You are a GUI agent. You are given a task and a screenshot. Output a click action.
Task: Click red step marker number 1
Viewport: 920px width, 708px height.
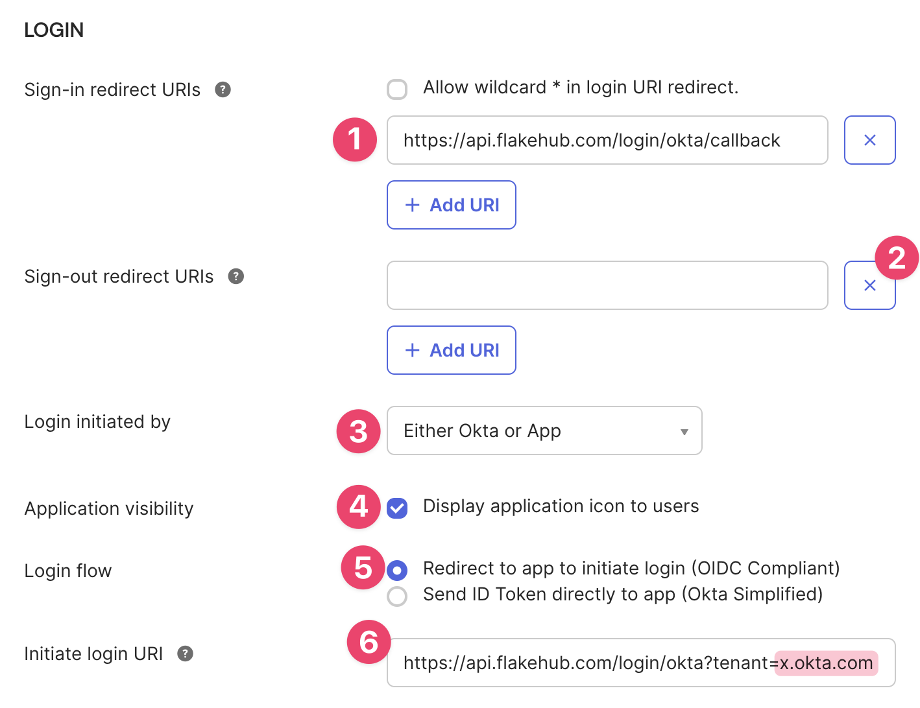pyautogui.click(x=354, y=139)
